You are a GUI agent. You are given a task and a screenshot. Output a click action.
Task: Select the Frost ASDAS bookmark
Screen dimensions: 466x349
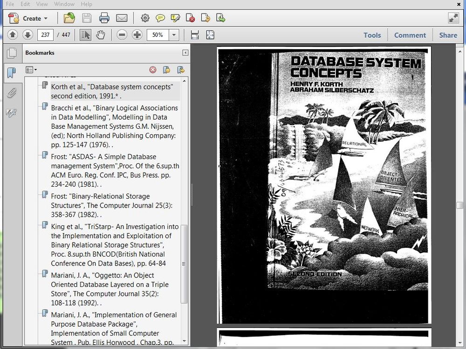[x=115, y=170]
